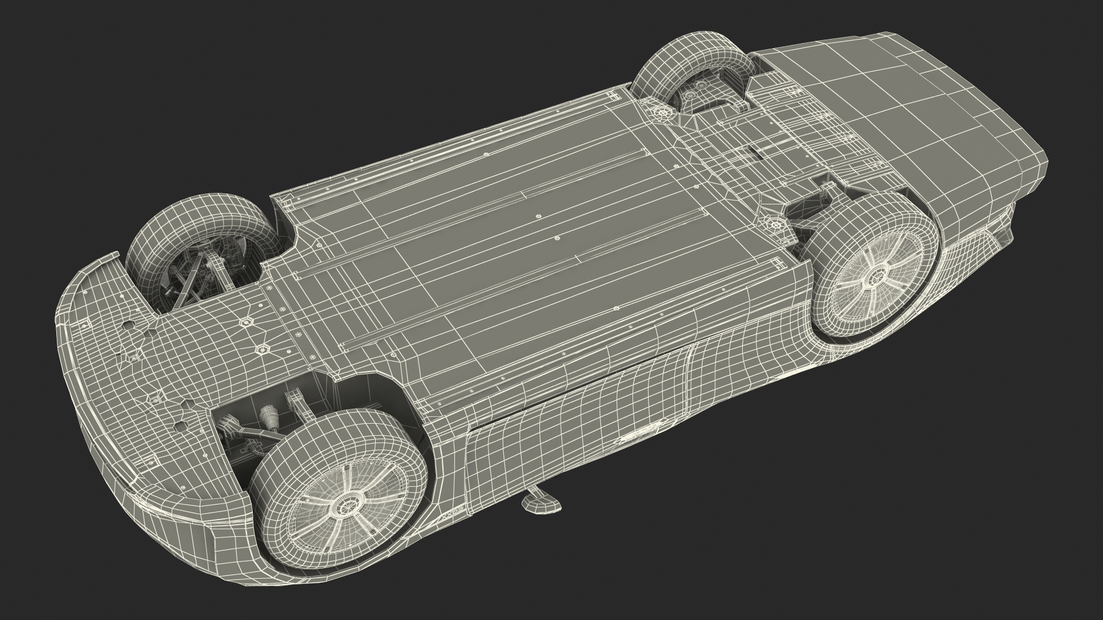Click the round mount beside the near rear wheel
Viewport: 1103px width, 620px height.
[x=777, y=224]
